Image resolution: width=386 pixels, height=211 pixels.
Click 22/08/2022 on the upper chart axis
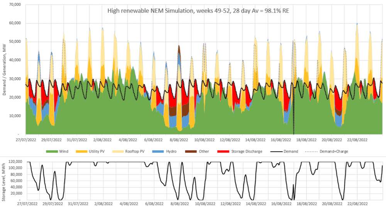pos(357,140)
